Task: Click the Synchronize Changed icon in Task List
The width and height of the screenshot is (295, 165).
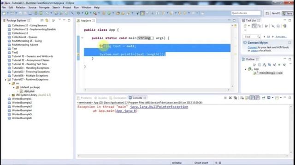Action: 285,26
